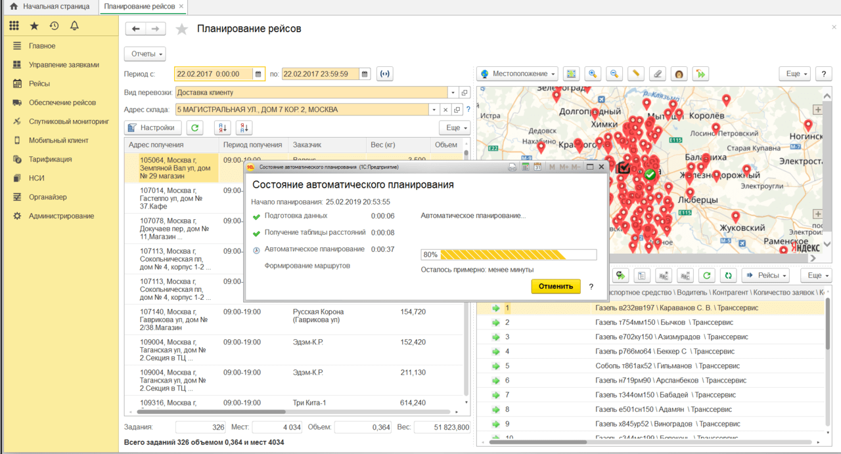Viewport: 841px width, 454px height.
Task: Open calendar picker for 'Период с' date
Action: (258, 74)
